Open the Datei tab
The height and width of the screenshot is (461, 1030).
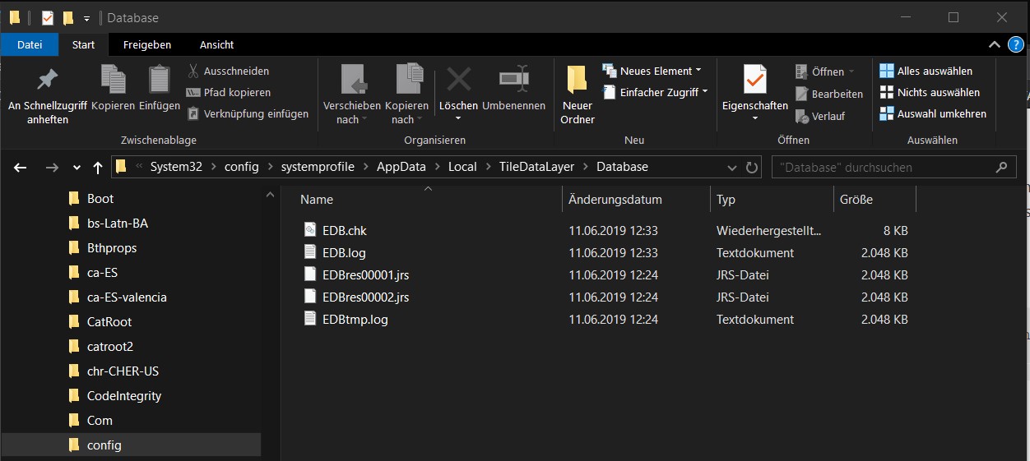click(x=30, y=44)
